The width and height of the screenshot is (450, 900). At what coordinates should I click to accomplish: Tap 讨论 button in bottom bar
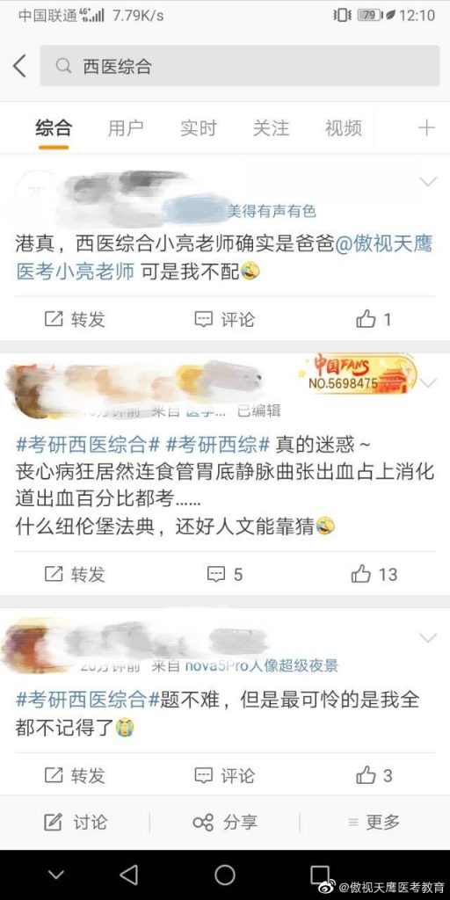(76, 822)
